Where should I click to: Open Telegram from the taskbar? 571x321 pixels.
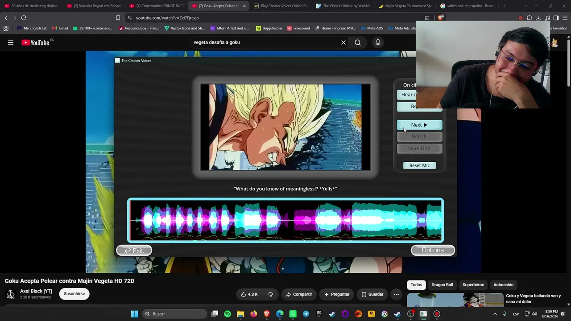click(306, 314)
